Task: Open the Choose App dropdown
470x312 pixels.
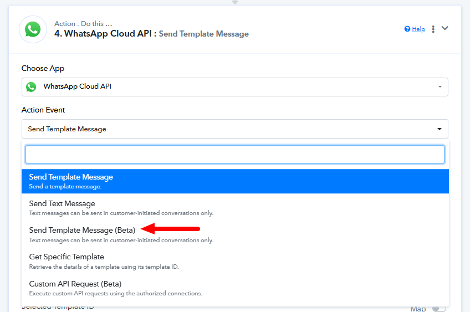Action: [x=234, y=87]
